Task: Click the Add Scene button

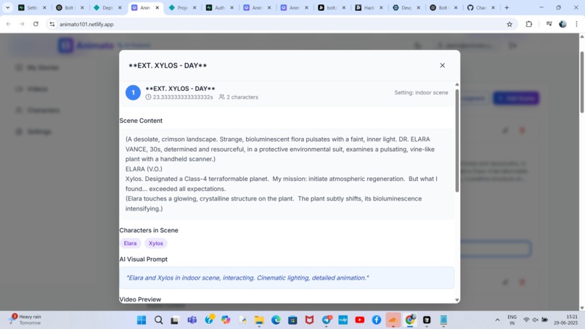Action: pyautogui.click(x=516, y=98)
